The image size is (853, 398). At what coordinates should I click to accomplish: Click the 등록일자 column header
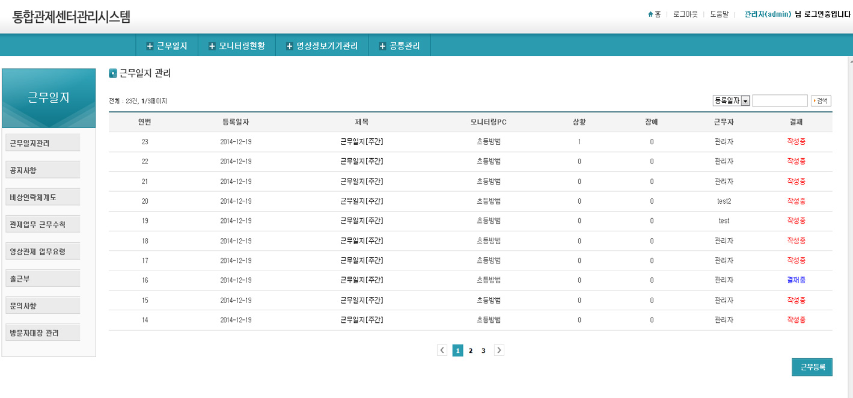click(236, 122)
